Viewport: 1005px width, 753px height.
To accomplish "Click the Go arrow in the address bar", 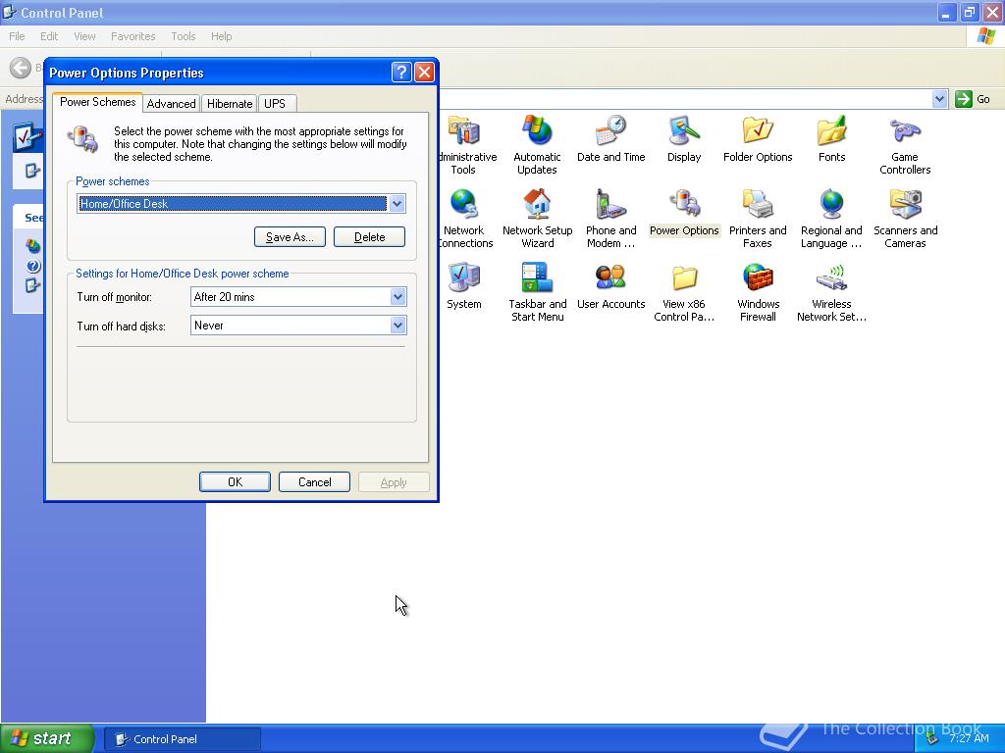I will [x=964, y=99].
